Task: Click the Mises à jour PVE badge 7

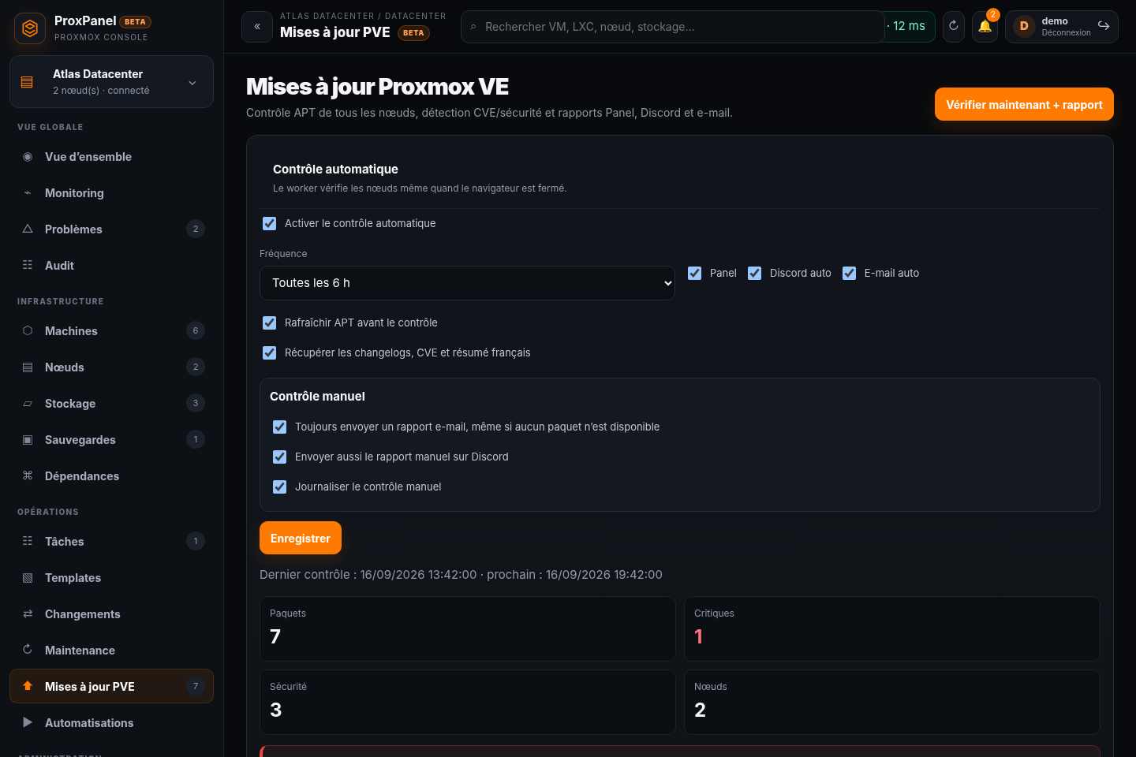Action: (x=196, y=686)
